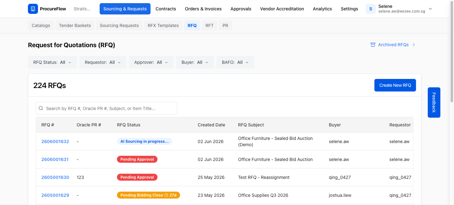Click the AI Sourcing in progress status badge
The image size is (454, 205).
pyautogui.click(x=144, y=141)
